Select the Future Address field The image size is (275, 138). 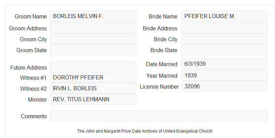click(x=93, y=67)
